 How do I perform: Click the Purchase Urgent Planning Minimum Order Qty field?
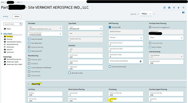pos(166,94)
